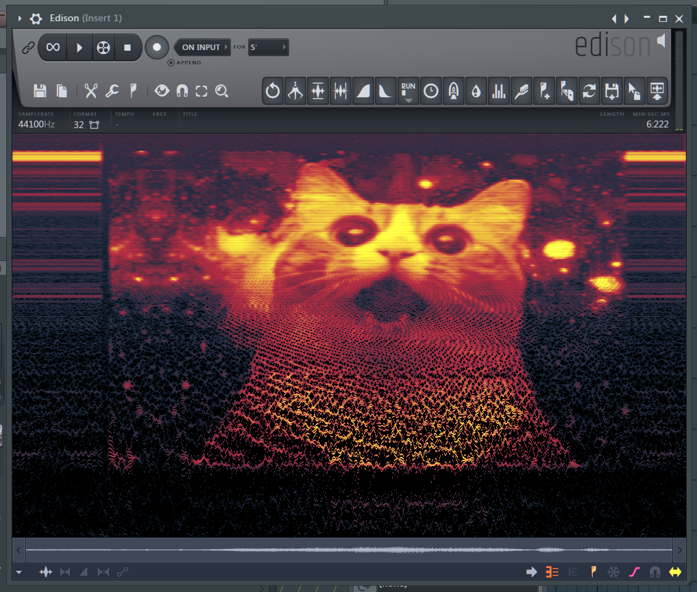Click the bottom volume ramp envelope icon
This screenshot has width=697, height=592.
pos(84,572)
